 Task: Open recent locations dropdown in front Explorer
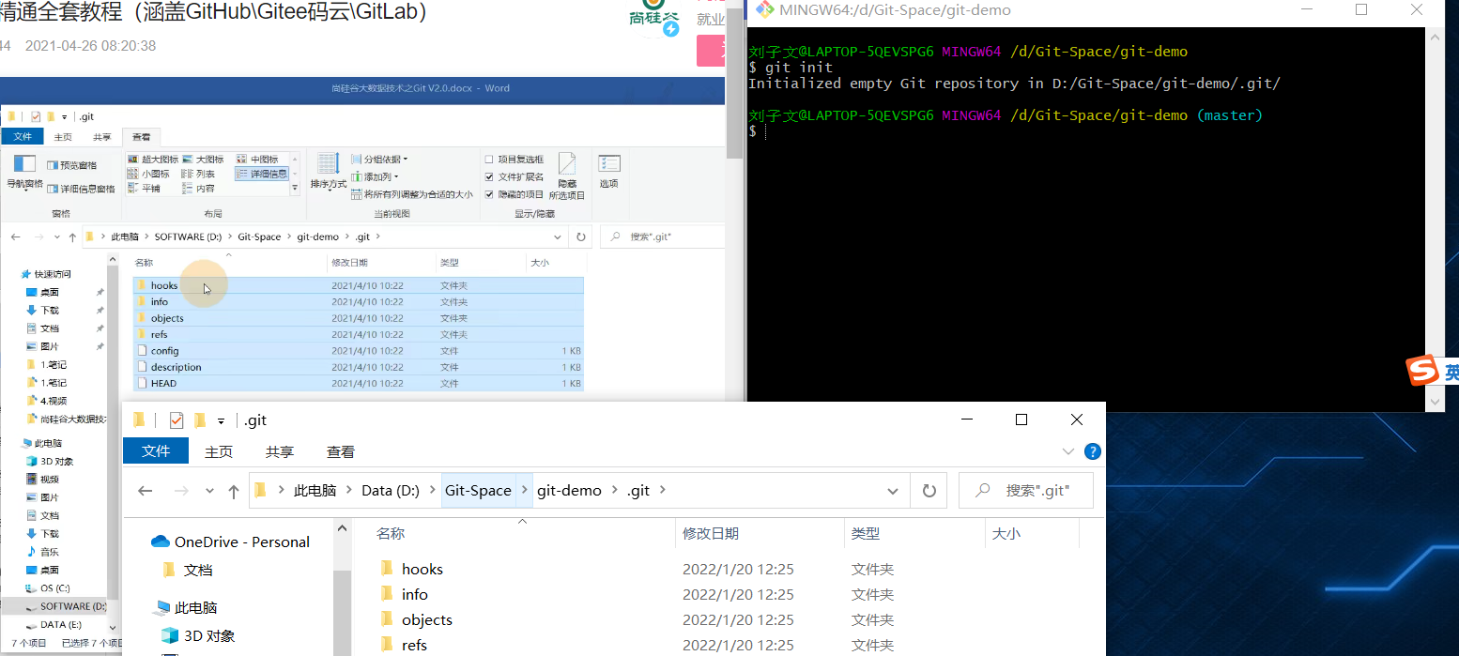pyautogui.click(x=208, y=491)
